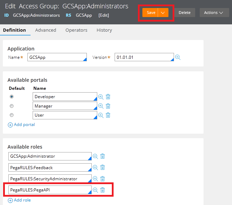Screen dimensions: 232x205
Task: Switch to the Definition tab
Action: coord(15,30)
